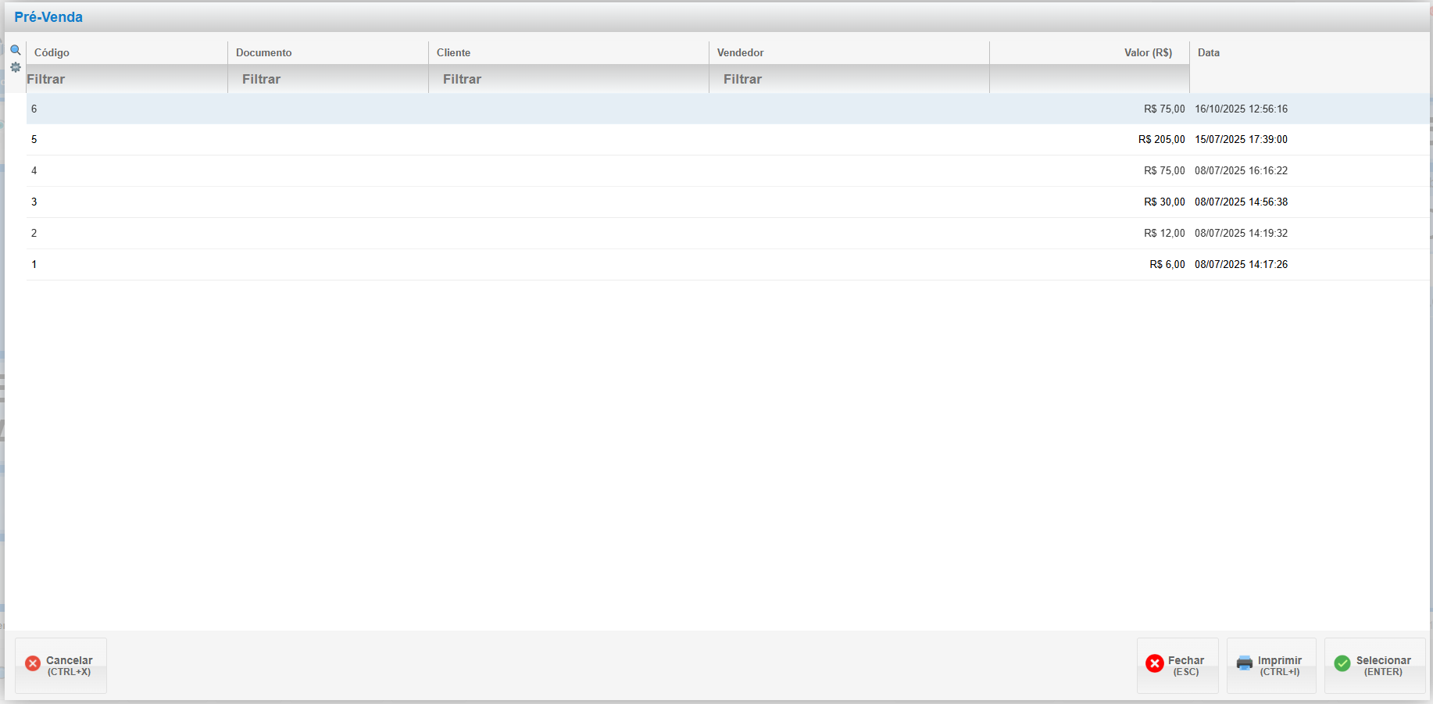The width and height of the screenshot is (1433, 704).
Task: Click the Vendedor filter input
Action: [849, 79]
